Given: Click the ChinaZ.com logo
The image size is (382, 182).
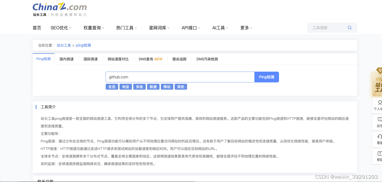Looking at the screenshot, I should (59, 7).
